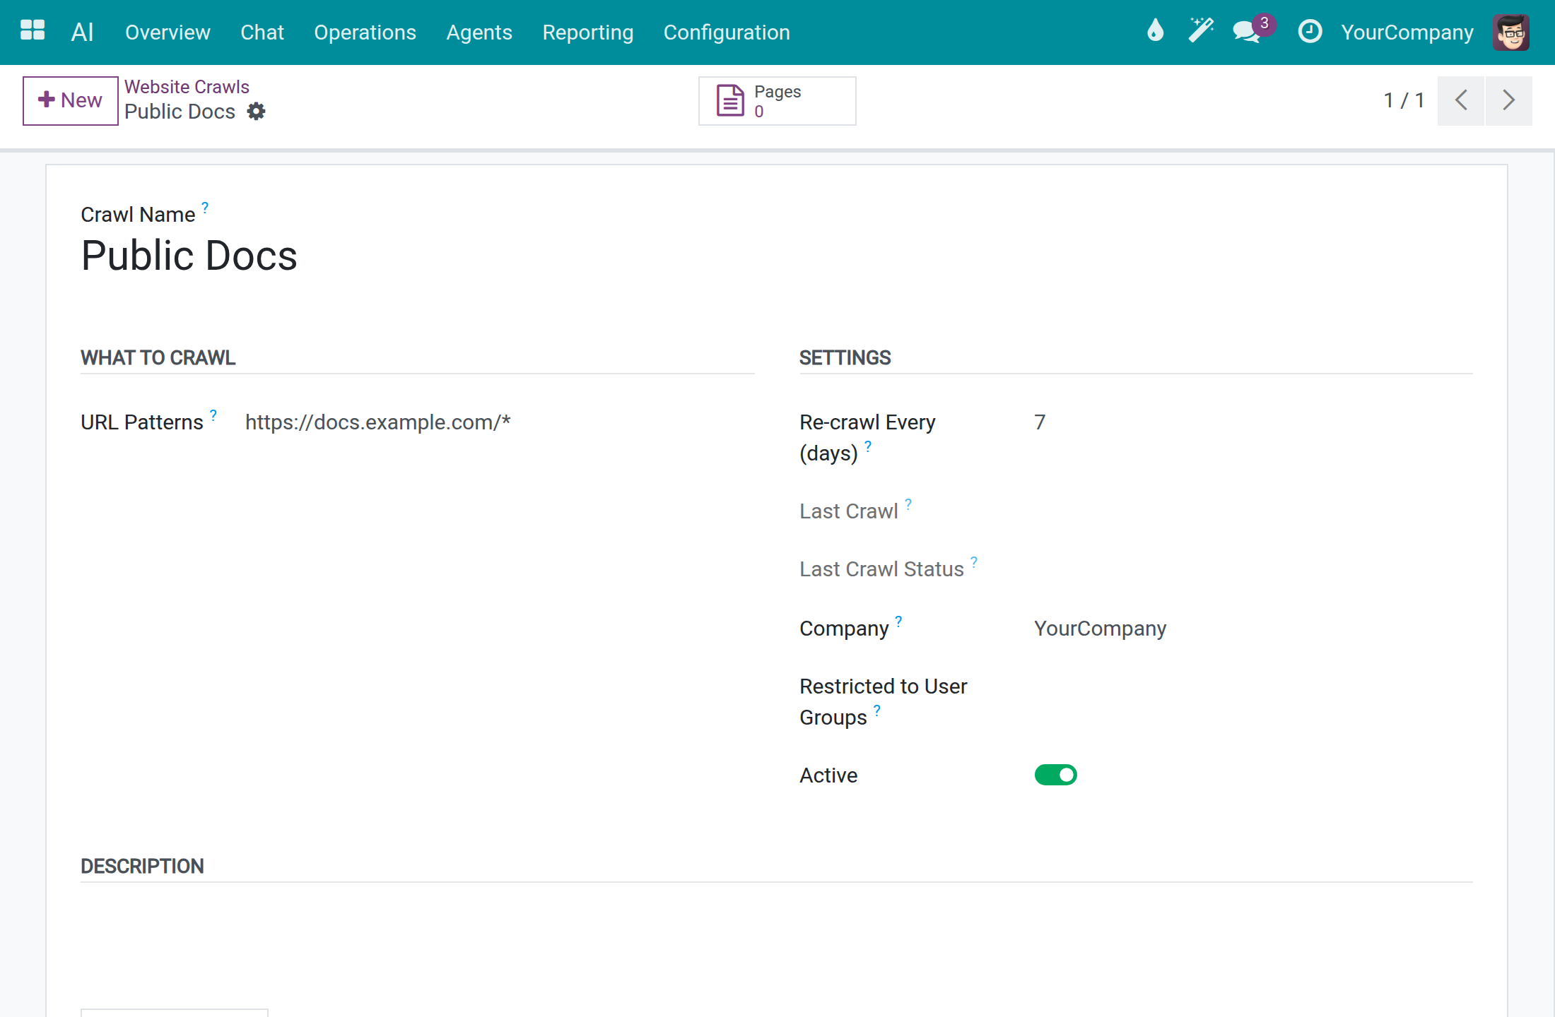Open the magic wand tool icon

tap(1200, 31)
